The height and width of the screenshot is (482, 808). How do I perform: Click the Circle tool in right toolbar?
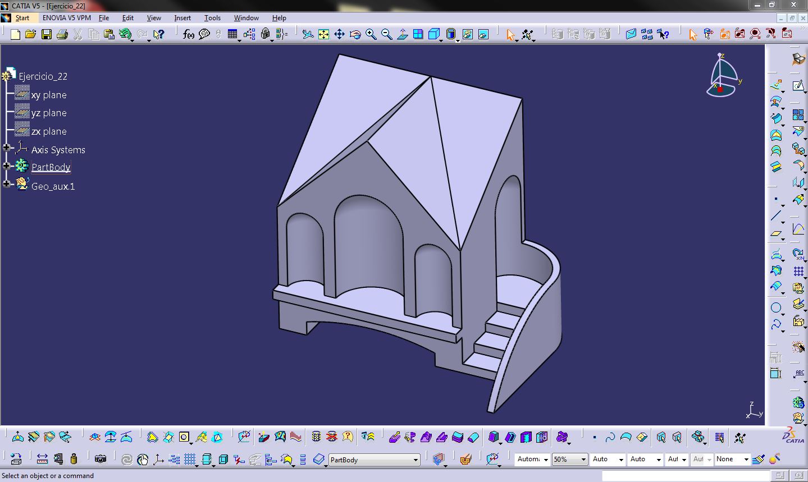(776, 307)
